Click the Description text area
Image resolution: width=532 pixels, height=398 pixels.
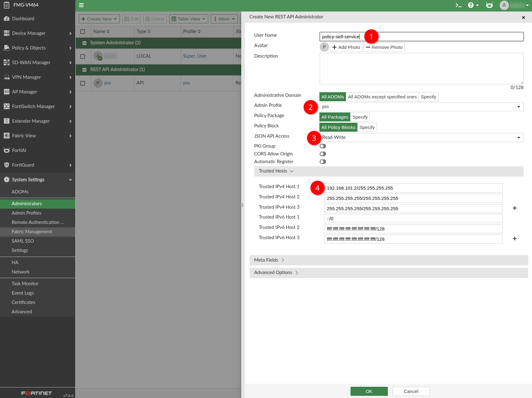(421, 69)
